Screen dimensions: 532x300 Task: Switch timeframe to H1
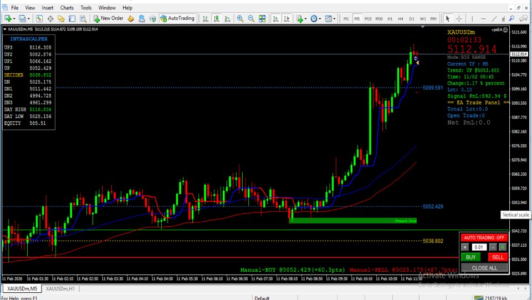390,19
